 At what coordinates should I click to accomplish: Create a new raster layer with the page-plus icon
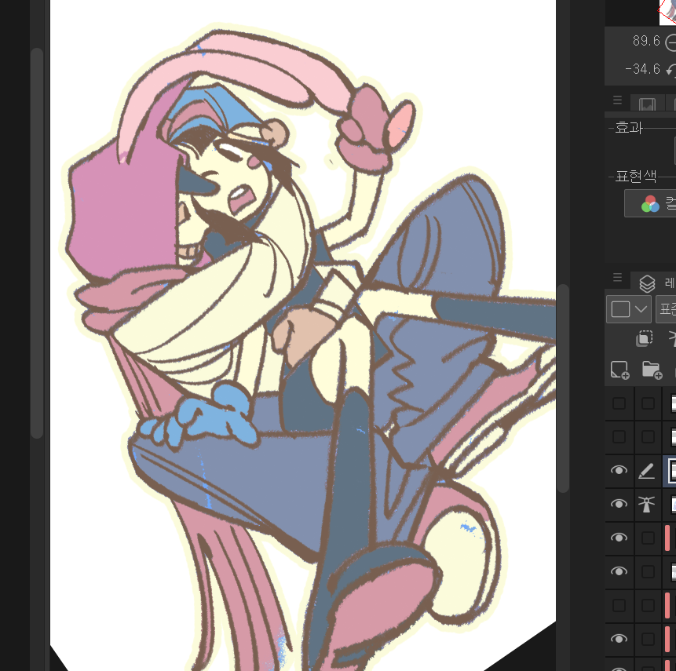(x=620, y=370)
